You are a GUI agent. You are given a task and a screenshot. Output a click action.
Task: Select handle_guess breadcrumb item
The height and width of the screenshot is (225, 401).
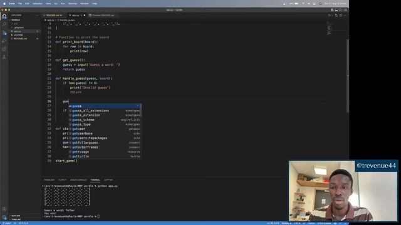point(66,20)
